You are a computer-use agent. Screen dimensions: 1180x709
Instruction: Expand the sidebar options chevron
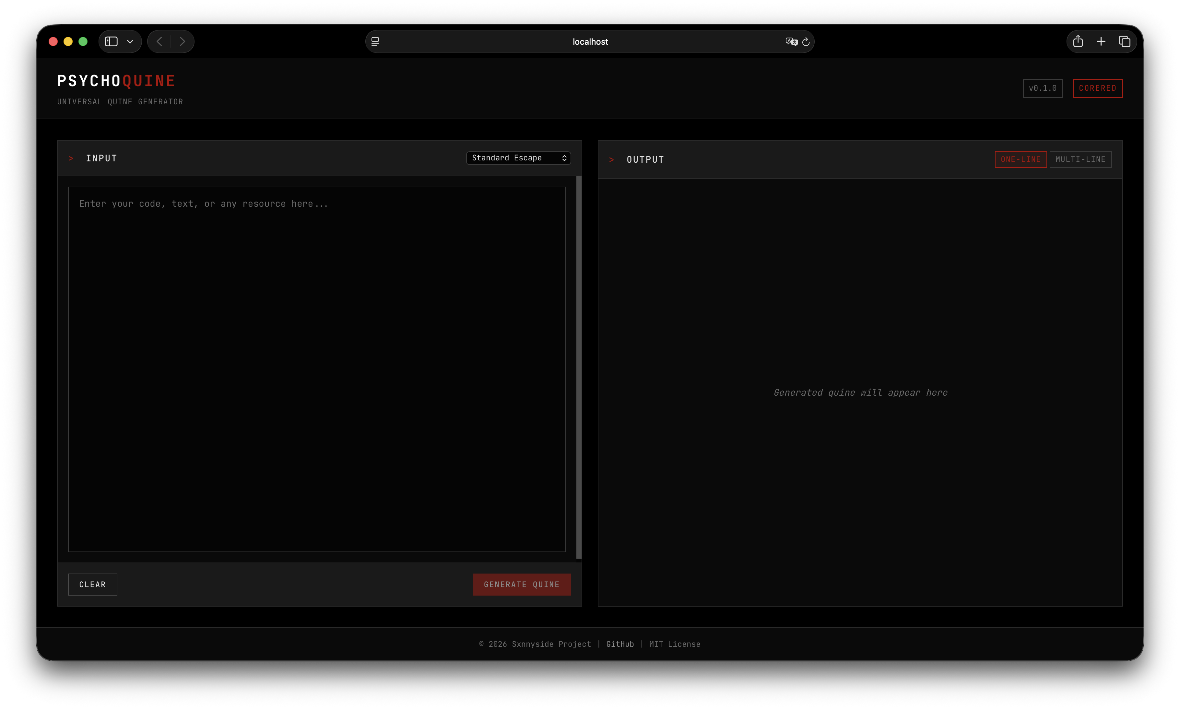[130, 41]
